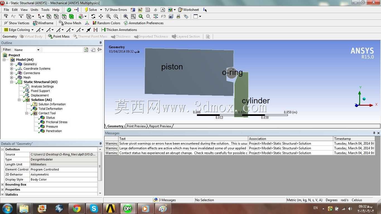Click the Rotate view icon
This screenshot has width=381, height=214.
pos(93,16)
